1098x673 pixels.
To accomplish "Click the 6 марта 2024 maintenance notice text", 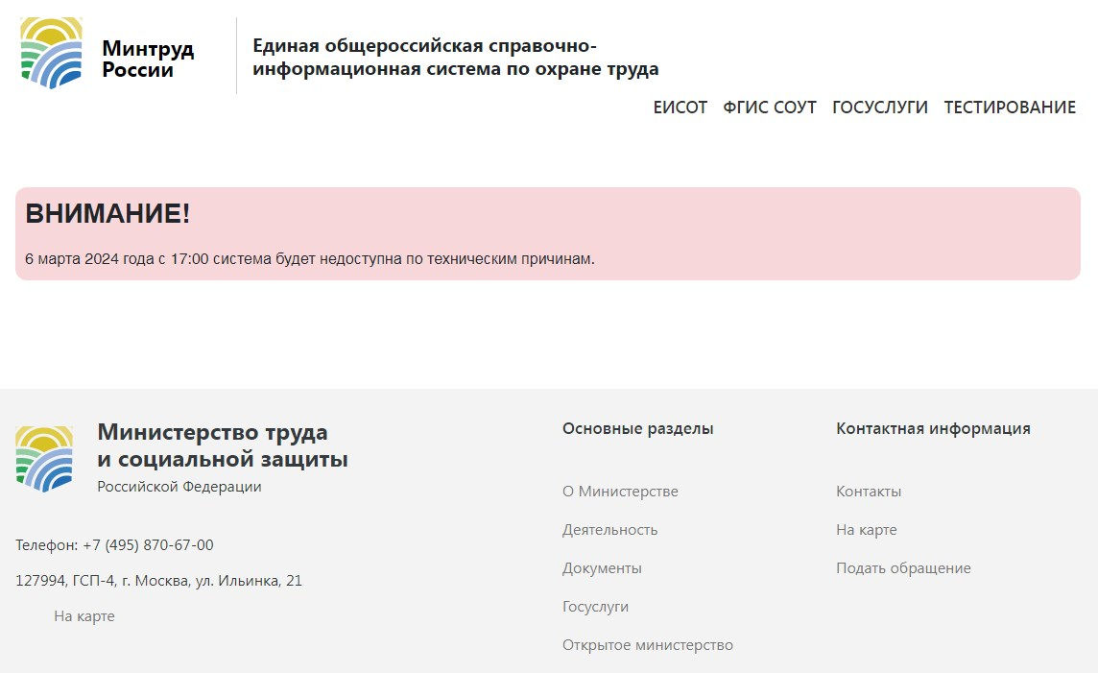I will point(309,259).
